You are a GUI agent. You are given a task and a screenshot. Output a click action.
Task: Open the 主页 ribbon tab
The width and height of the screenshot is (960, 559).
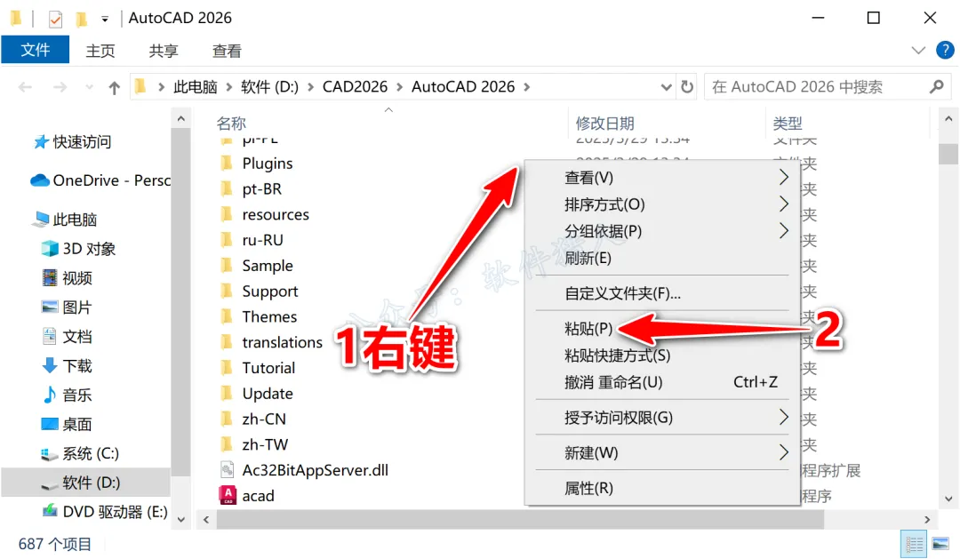tap(100, 51)
